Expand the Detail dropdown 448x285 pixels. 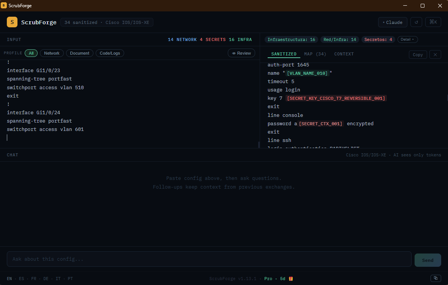pyautogui.click(x=407, y=39)
